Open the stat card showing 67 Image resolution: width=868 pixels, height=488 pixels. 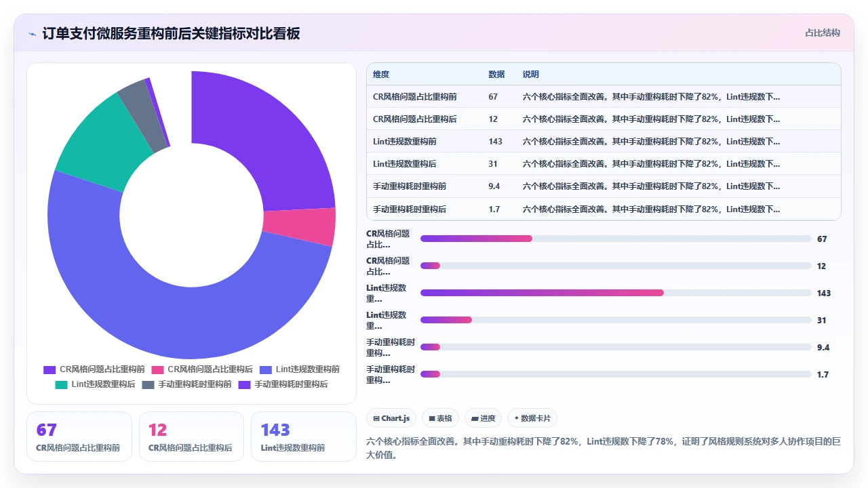[79, 436]
